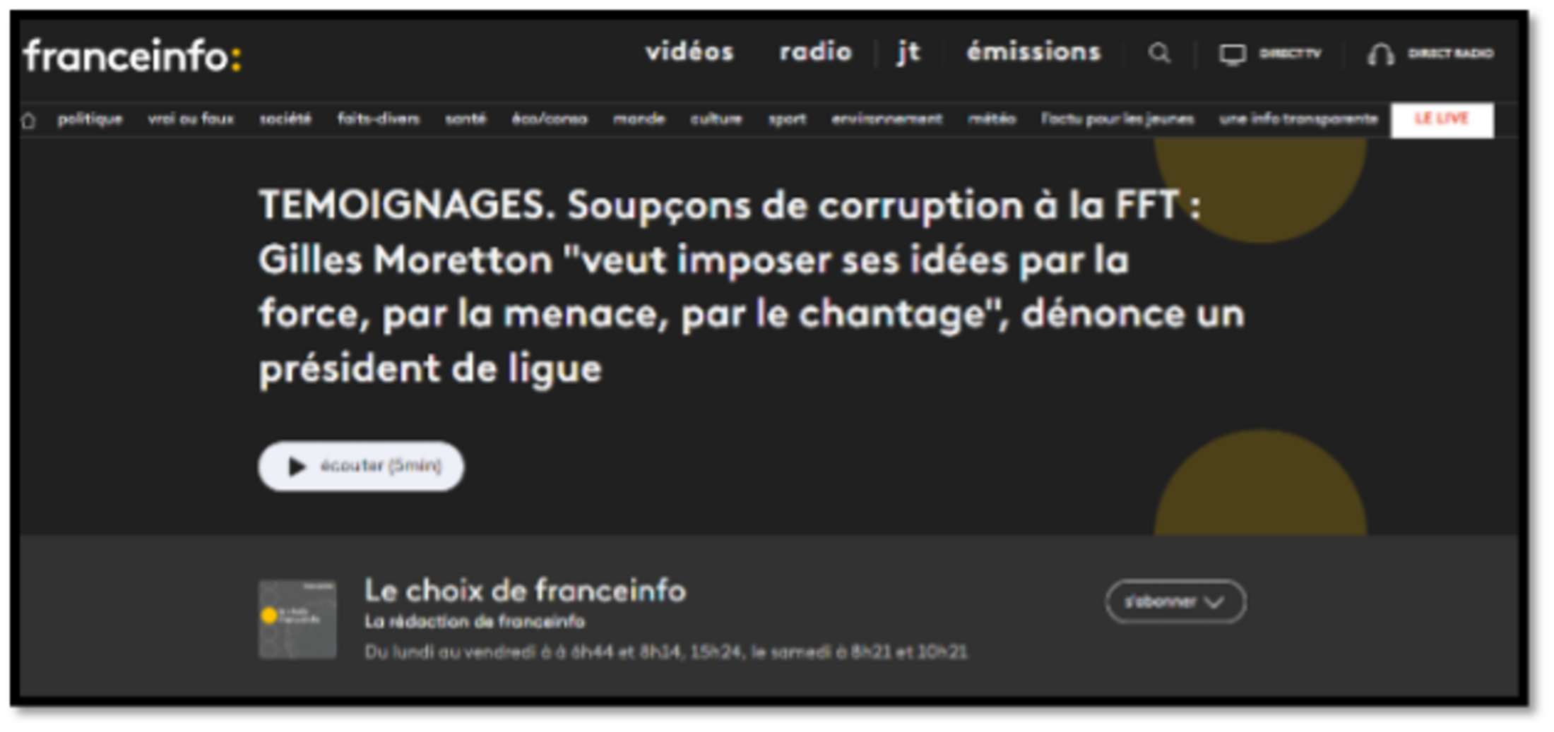1554x732 pixels.
Task: Open l'actu pour les jeunes link
Action: click(x=1117, y=119)
